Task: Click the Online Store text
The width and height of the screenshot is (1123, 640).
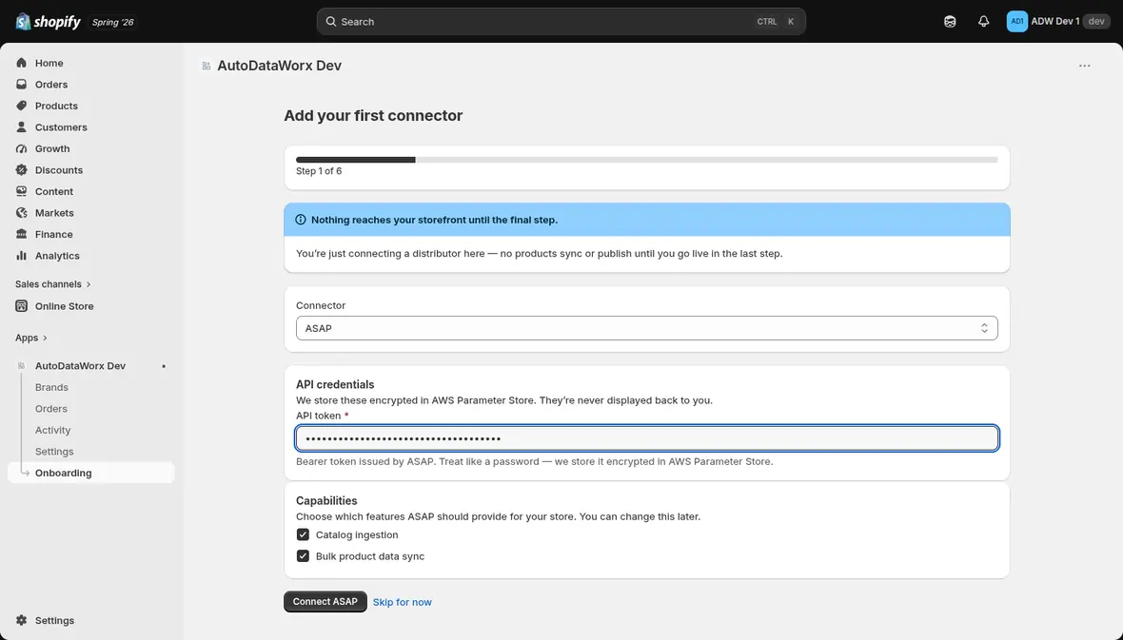Action: pos(65,306)
